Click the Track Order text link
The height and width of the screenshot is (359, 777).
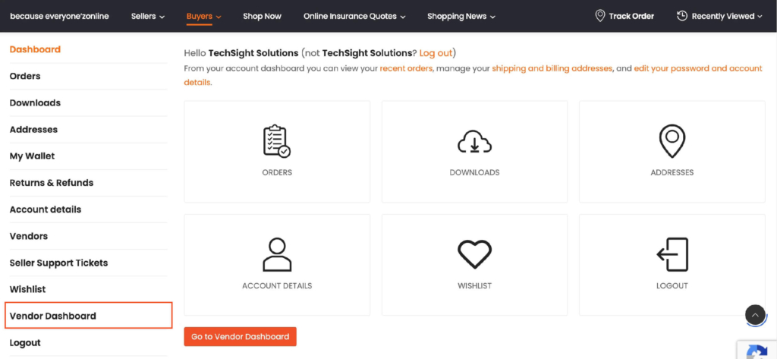pos(631,17)
